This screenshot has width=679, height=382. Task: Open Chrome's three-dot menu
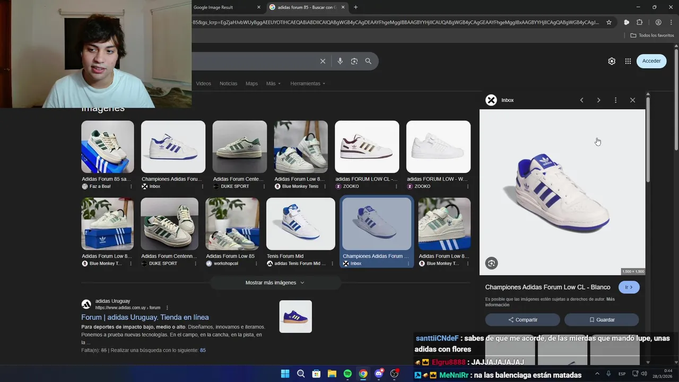672,22
